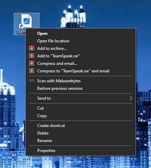Open Properties from the context menu
The width and height of the screenshot is (151, 168).
(x=81, y=151)
